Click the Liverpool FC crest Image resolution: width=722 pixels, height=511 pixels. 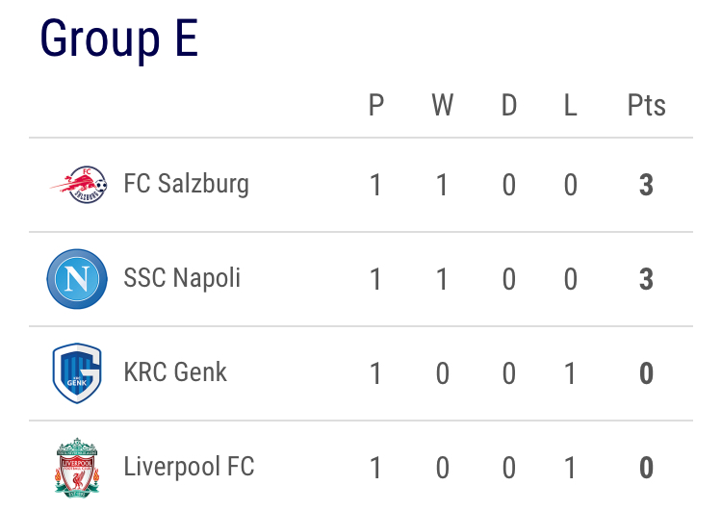coord(77,468)
